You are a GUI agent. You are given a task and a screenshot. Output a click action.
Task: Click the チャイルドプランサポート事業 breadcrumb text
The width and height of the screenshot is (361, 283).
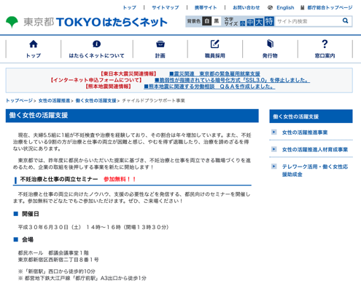[x=153, y=100]
